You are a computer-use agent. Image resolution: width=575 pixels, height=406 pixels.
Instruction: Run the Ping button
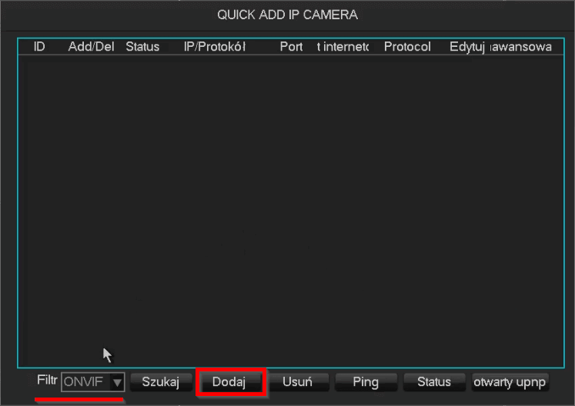click(366, 382)
